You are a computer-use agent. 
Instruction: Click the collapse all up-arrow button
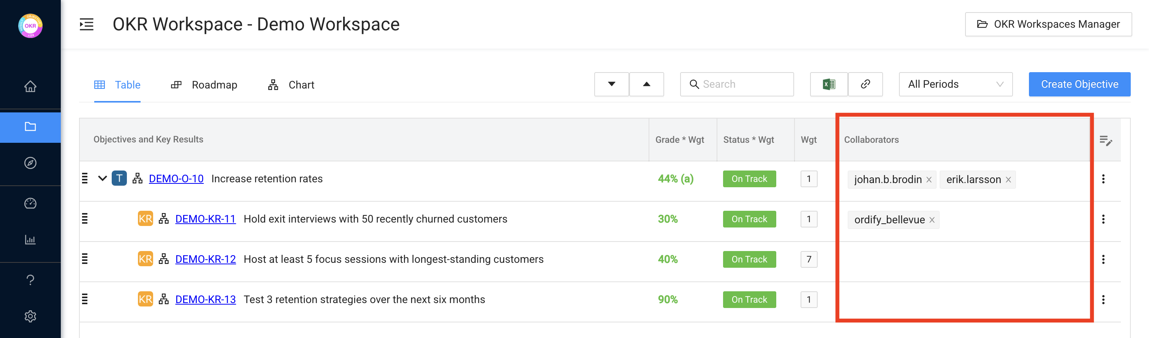coord(646,84)
